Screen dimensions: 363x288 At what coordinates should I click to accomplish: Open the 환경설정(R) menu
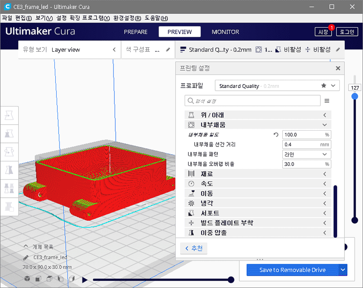pyautogui.click(x=127, y=18)
